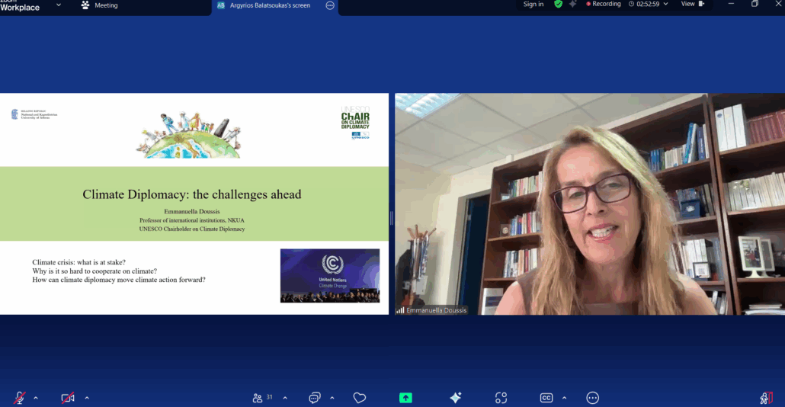Open the participants list showing 31
785x407 pixels.
tap(262, 397)
